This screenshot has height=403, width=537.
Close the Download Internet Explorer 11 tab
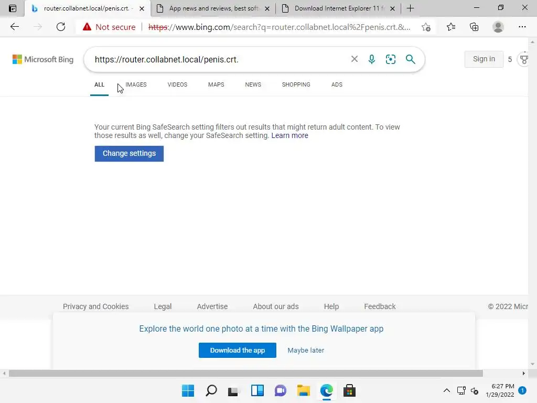392,8
